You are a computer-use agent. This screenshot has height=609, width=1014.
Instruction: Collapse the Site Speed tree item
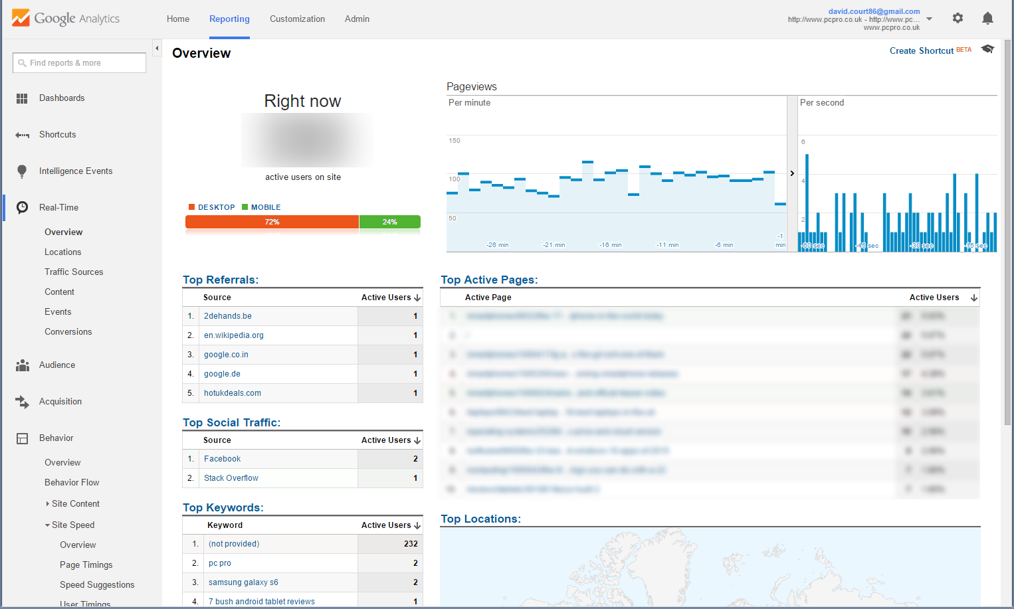coord(47,525)
